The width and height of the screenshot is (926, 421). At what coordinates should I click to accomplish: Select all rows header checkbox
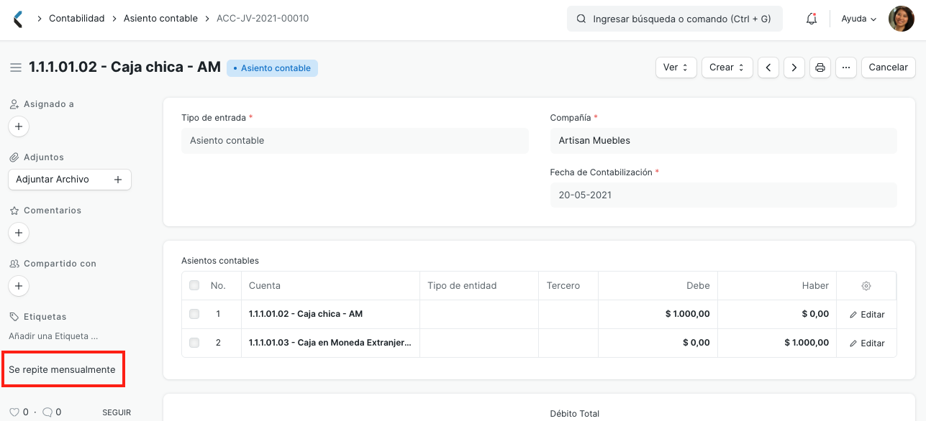[194, 285]
